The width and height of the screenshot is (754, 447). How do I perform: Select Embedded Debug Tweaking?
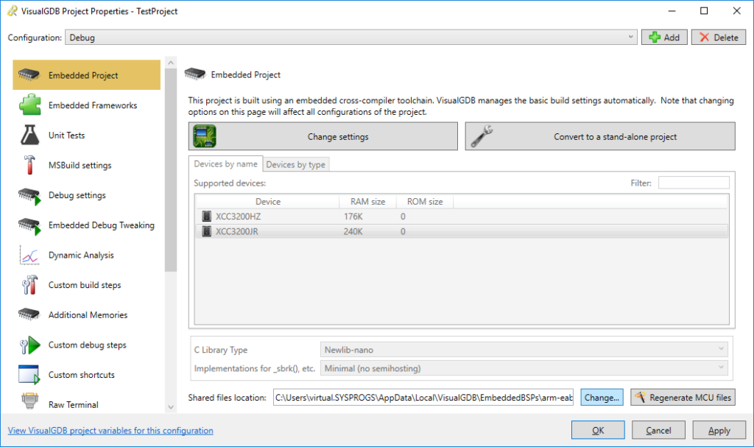click(x=102, y=225)
